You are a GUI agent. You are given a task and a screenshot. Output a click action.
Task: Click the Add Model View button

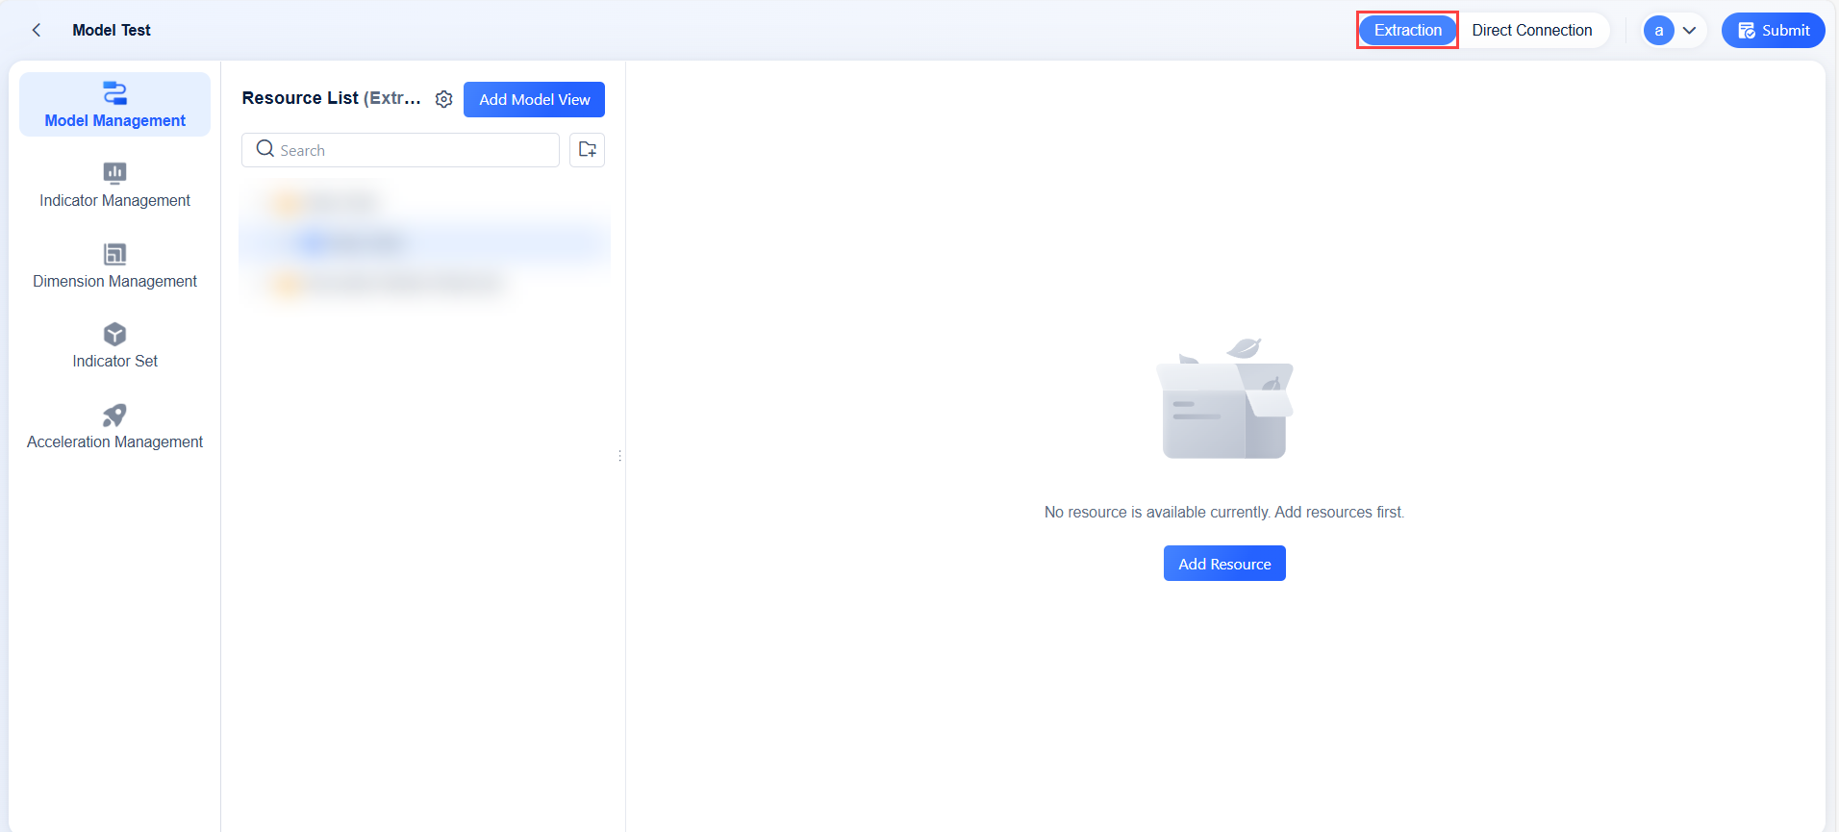(x=534, y=99)
